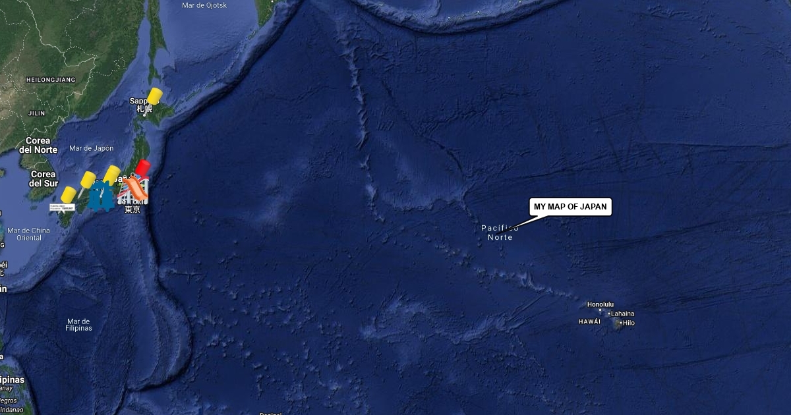The height and width of the screenshot is (415, 791).
Task: Click the Corea del Norte label
Action: pos(38,145)
